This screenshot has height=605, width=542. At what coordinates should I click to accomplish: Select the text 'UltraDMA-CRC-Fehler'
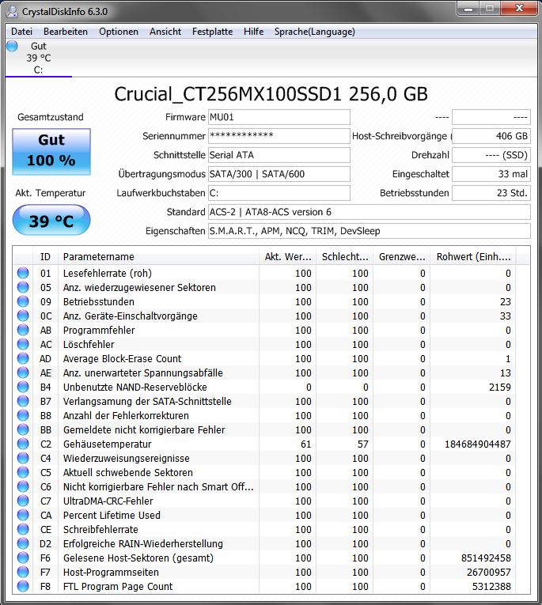point(108,501)
